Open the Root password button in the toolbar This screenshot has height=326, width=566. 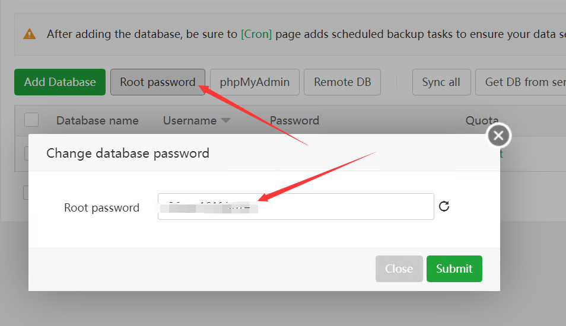click(158, 82)
